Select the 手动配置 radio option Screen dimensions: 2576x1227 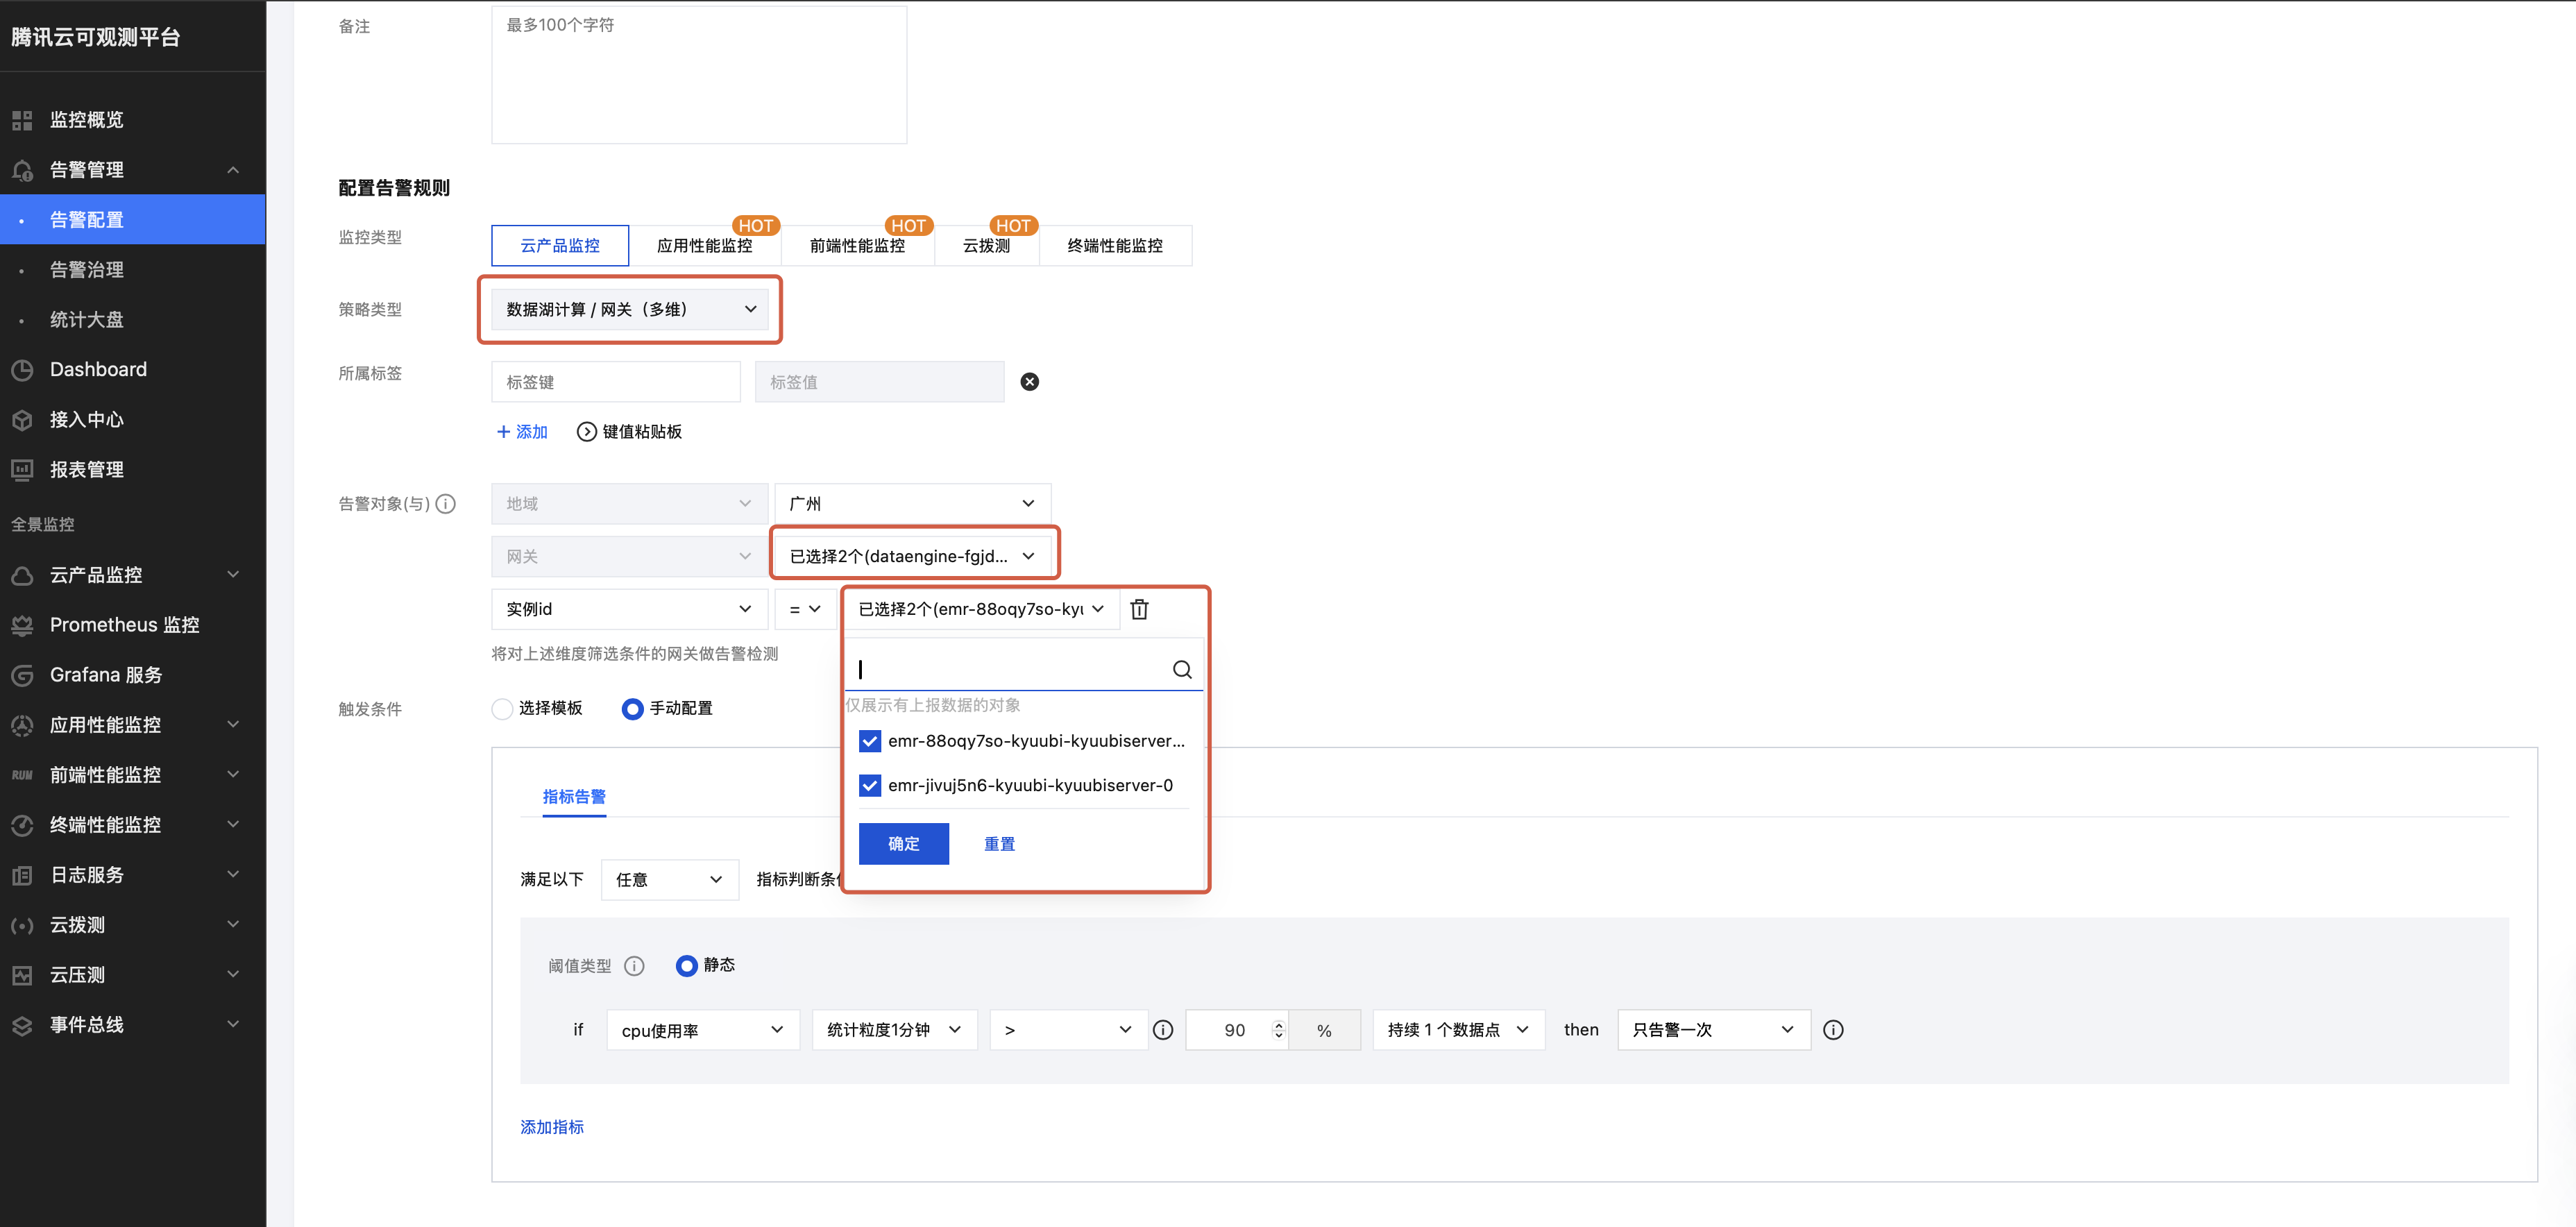click(632, 709)
